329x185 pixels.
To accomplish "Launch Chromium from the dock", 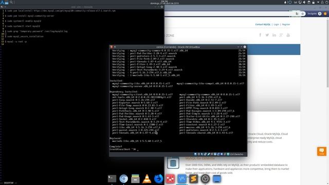I will point(123,179).
